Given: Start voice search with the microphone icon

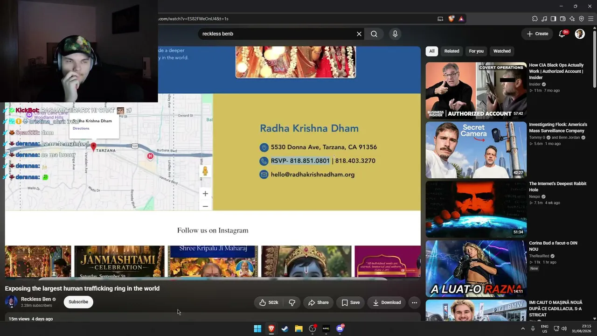Looking at the screenshot, I should click(395, 34).
